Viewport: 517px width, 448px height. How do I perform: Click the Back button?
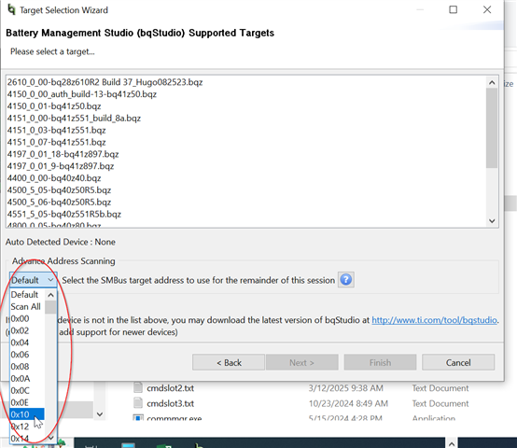coord(229,362)
